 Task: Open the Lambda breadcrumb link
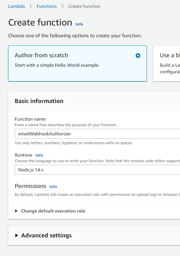[16, 6]
